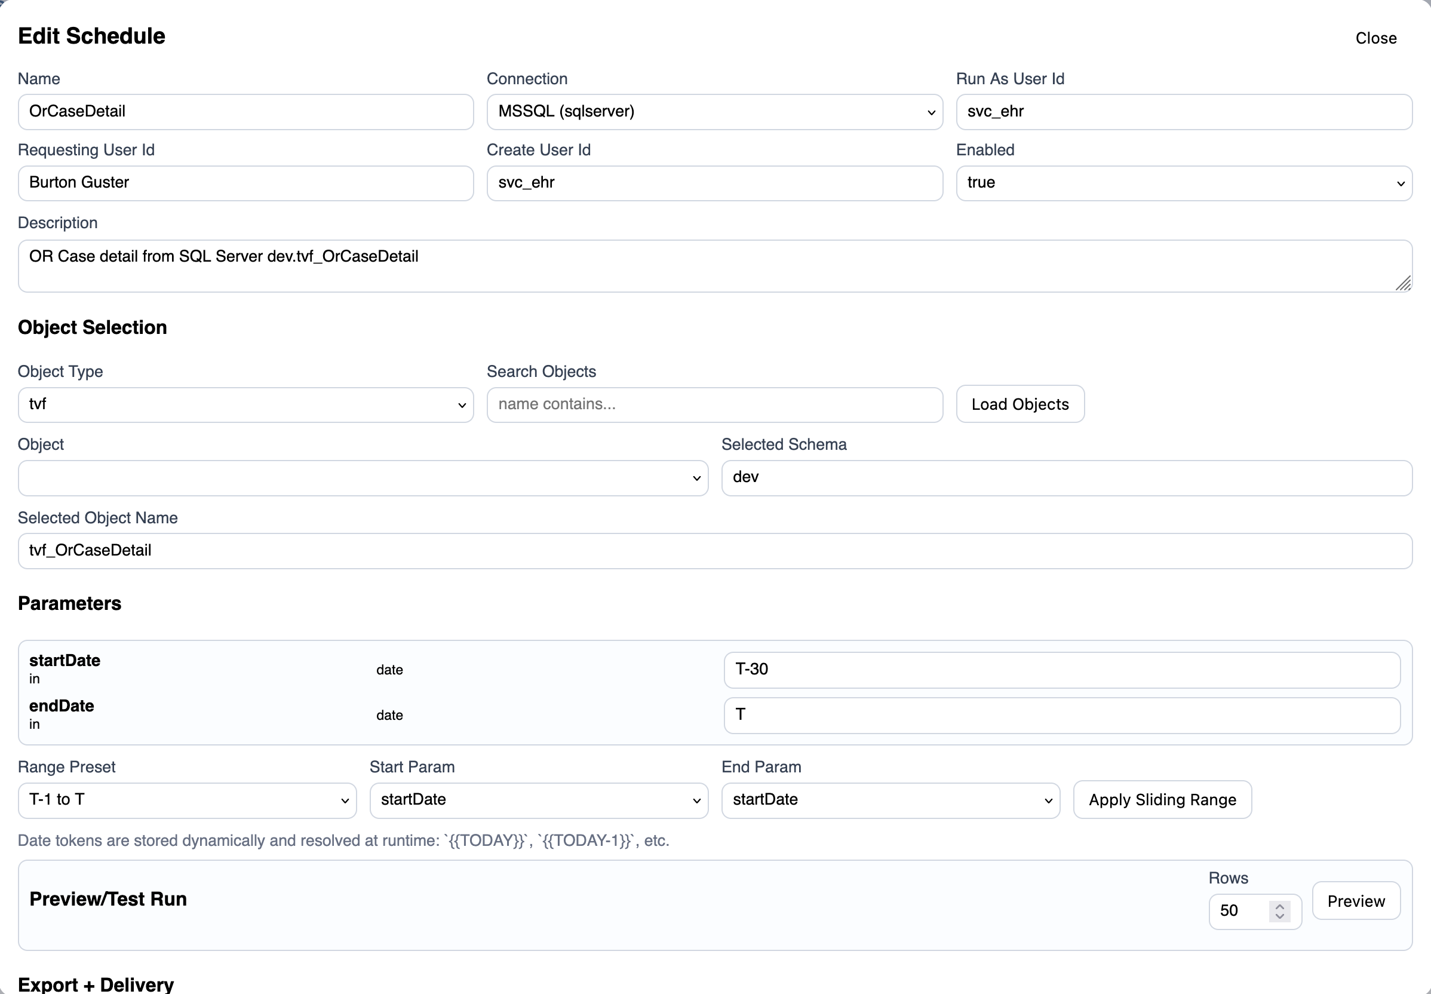Increment the Rows value using the stepper

tap(1279, 904)
